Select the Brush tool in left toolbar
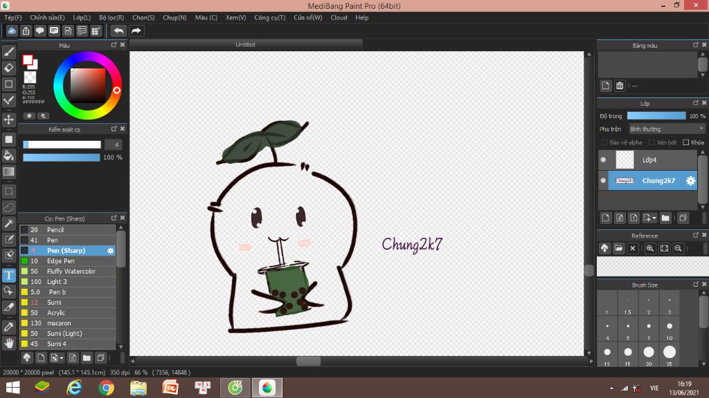The width and height of the screenshot is (709, 398). (8, 52)
